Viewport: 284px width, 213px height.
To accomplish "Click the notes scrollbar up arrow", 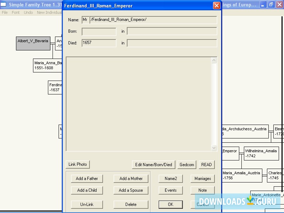I will pos(214,60).
